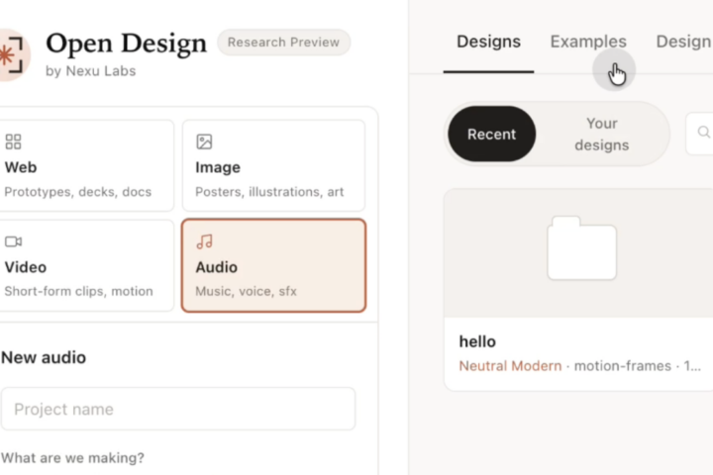Select the Recent filter pill
This screenshot has height=475, width=713.
pos(491,134)
